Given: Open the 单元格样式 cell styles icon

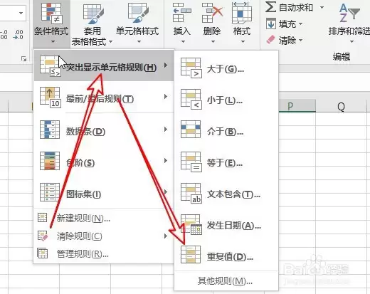Looking at the screenshot, I should (x=138, y=12).
